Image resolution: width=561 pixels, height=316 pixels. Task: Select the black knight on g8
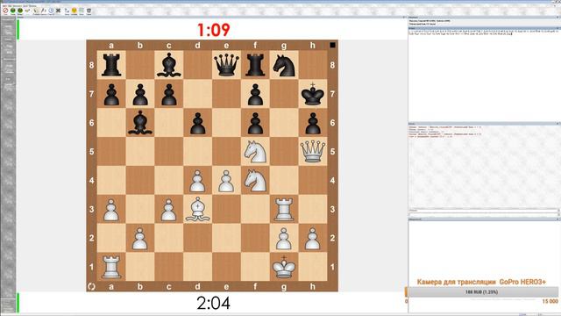[284, 65]
